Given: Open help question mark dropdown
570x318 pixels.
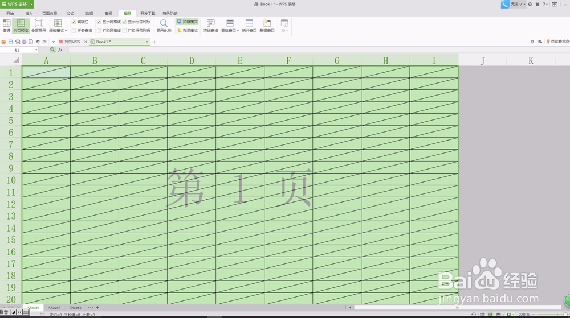Looking at the screenshot, I should tap(545, 4).
